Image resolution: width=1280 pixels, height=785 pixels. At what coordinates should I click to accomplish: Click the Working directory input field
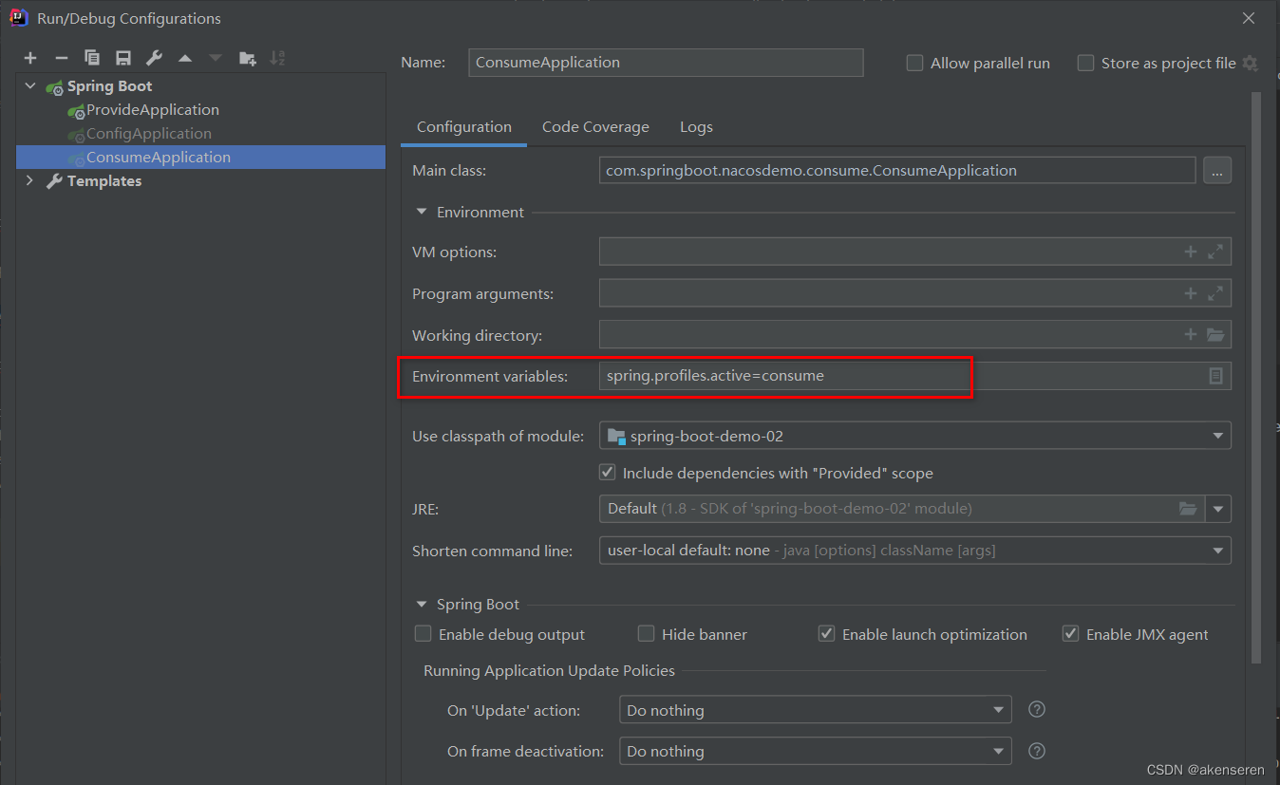pos(915,335)
